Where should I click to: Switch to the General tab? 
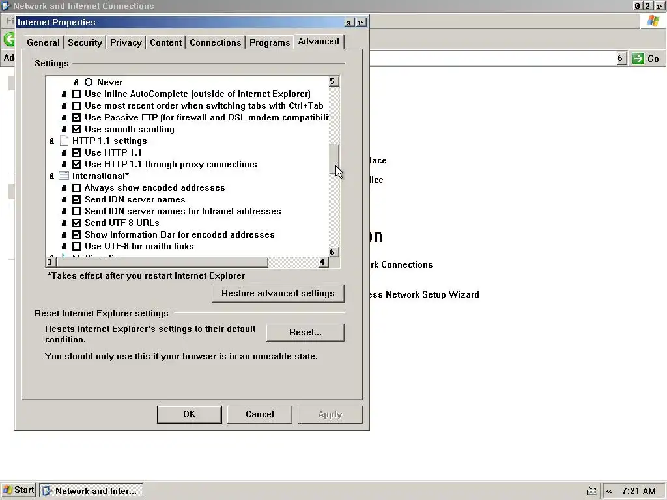coord(43,42)
